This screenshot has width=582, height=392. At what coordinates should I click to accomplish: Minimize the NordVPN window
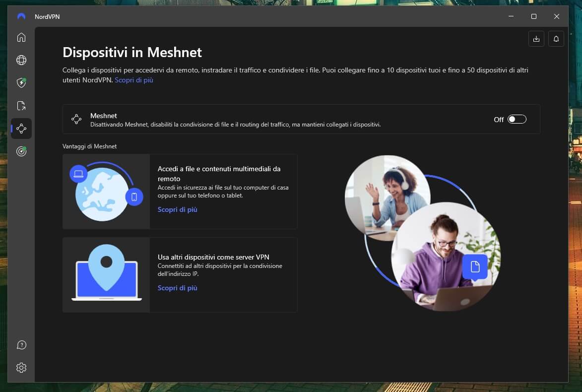click(511, 16)
